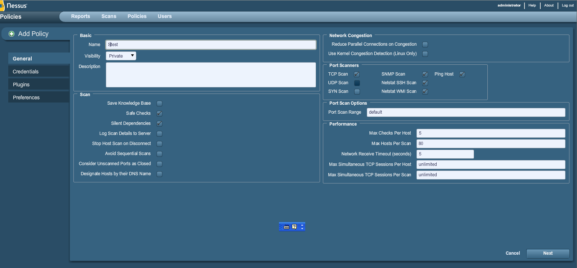Switch to the Scans tab
The image size is (577, 268).
109,17
